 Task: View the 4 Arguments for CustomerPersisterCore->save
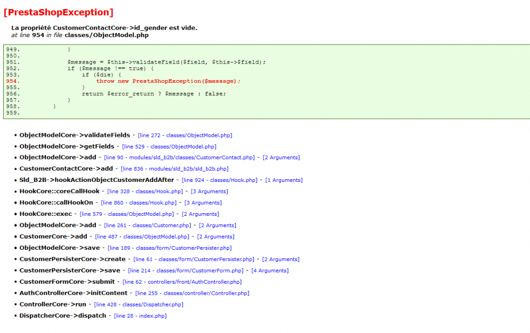[270, 270]
